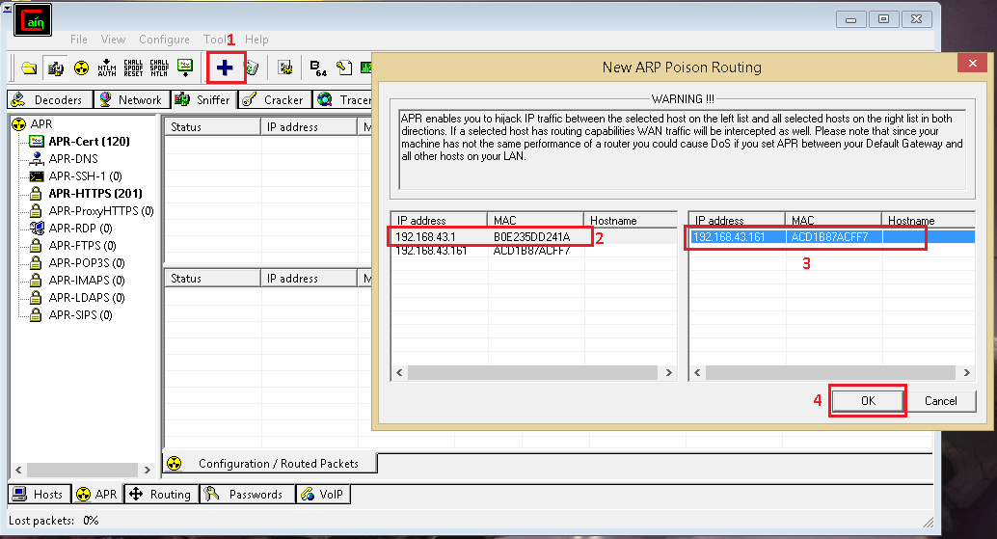This screenshot has width=997, height=539.
Task: Click left arrow of APR tree scrollbar
Action: click(18, 470)
